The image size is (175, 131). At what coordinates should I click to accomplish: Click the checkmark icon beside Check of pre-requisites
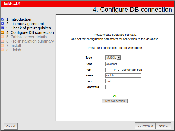[3, 28]
